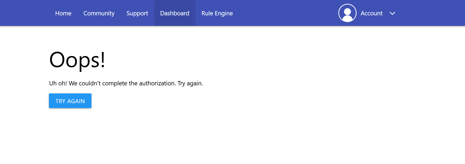Expand the Account dropdown chevron

(392, 13)
